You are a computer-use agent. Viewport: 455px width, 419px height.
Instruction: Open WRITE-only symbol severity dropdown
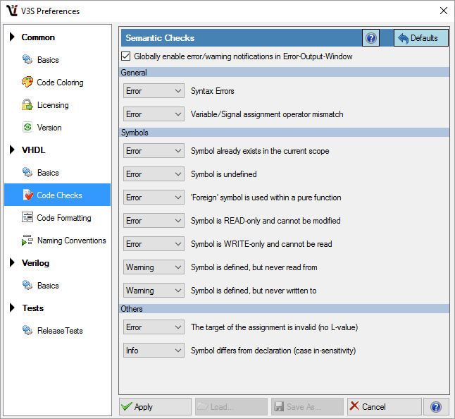pyautogui.click(x=154, y=244)
